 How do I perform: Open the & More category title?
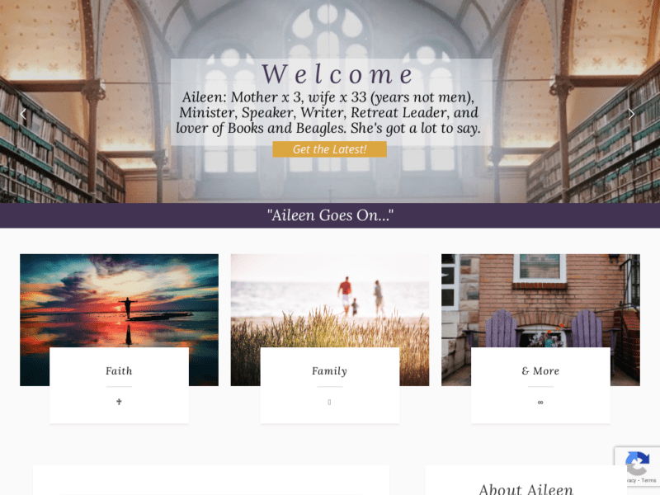coord(540,370)
